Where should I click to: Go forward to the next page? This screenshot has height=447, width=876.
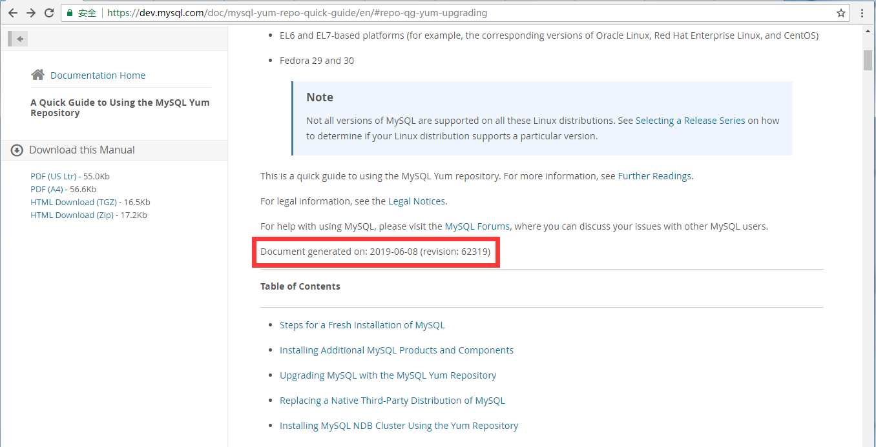(x=31, y=13)
